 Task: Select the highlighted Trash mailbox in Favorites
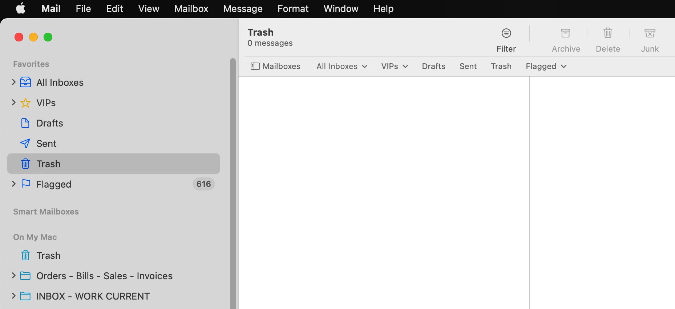(113, 164)
